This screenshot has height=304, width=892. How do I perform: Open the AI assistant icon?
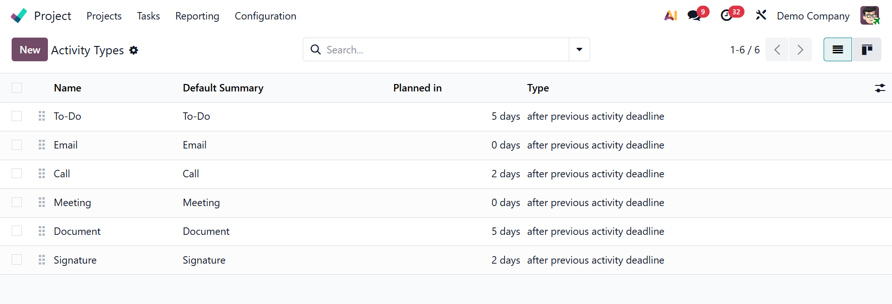[x=671, y=16]
